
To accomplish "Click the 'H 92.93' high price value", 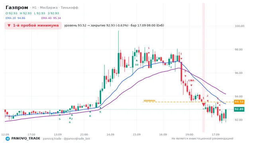I will [25, 13].
